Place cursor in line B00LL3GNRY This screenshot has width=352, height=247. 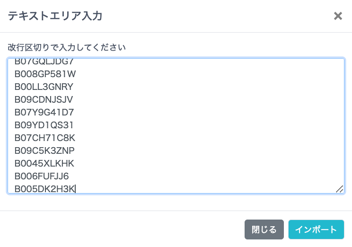pos(44,87)
